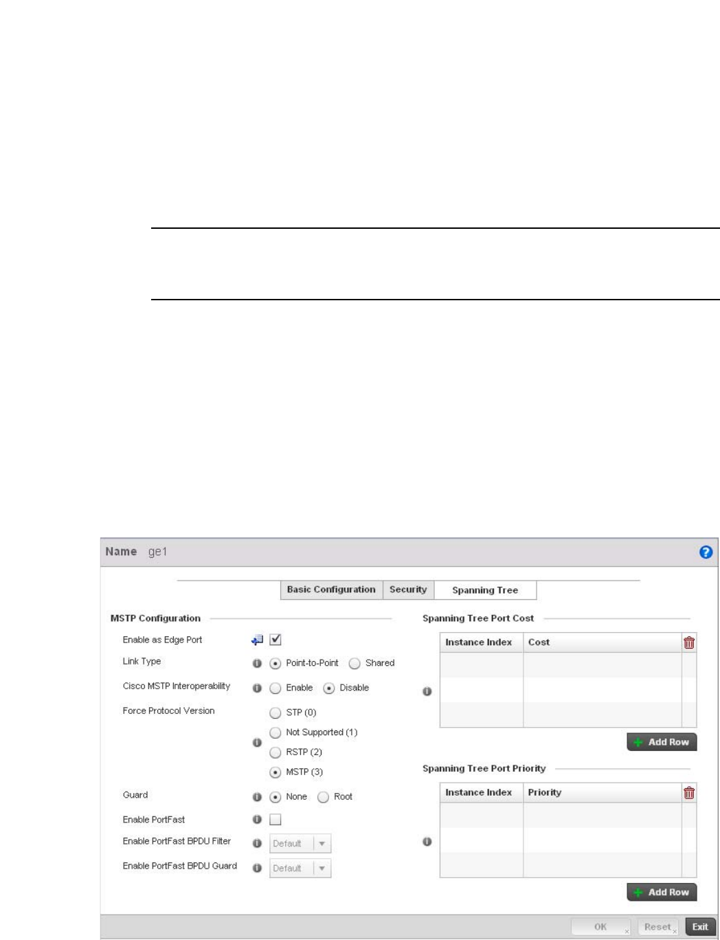720x940 pixels.
Task: Click the info icon for Force Protocol Version
Action: tap(257, 743)
